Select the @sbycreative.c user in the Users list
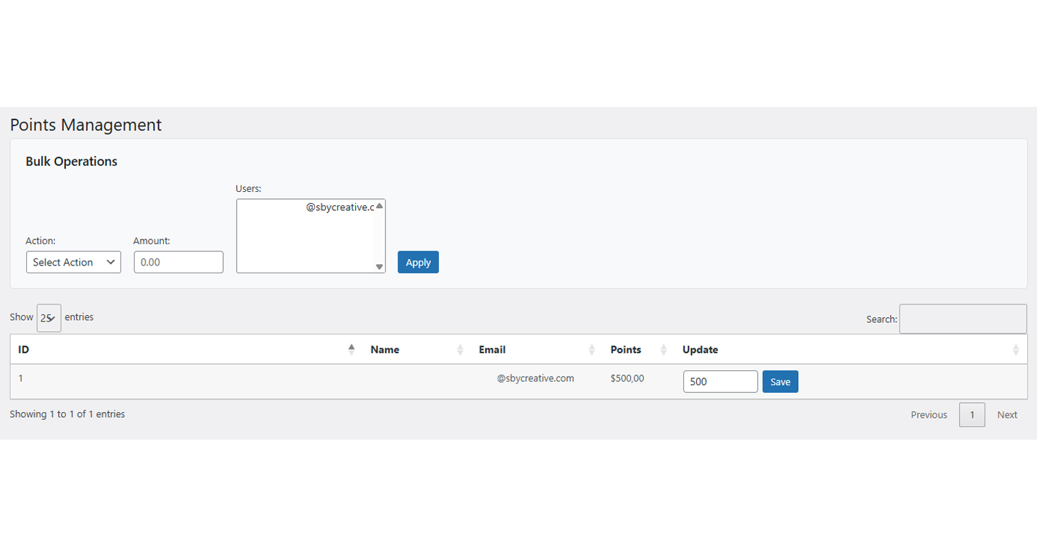Image resolution: width=1037 pixels, height=548 pixels. tap(340, 207)
